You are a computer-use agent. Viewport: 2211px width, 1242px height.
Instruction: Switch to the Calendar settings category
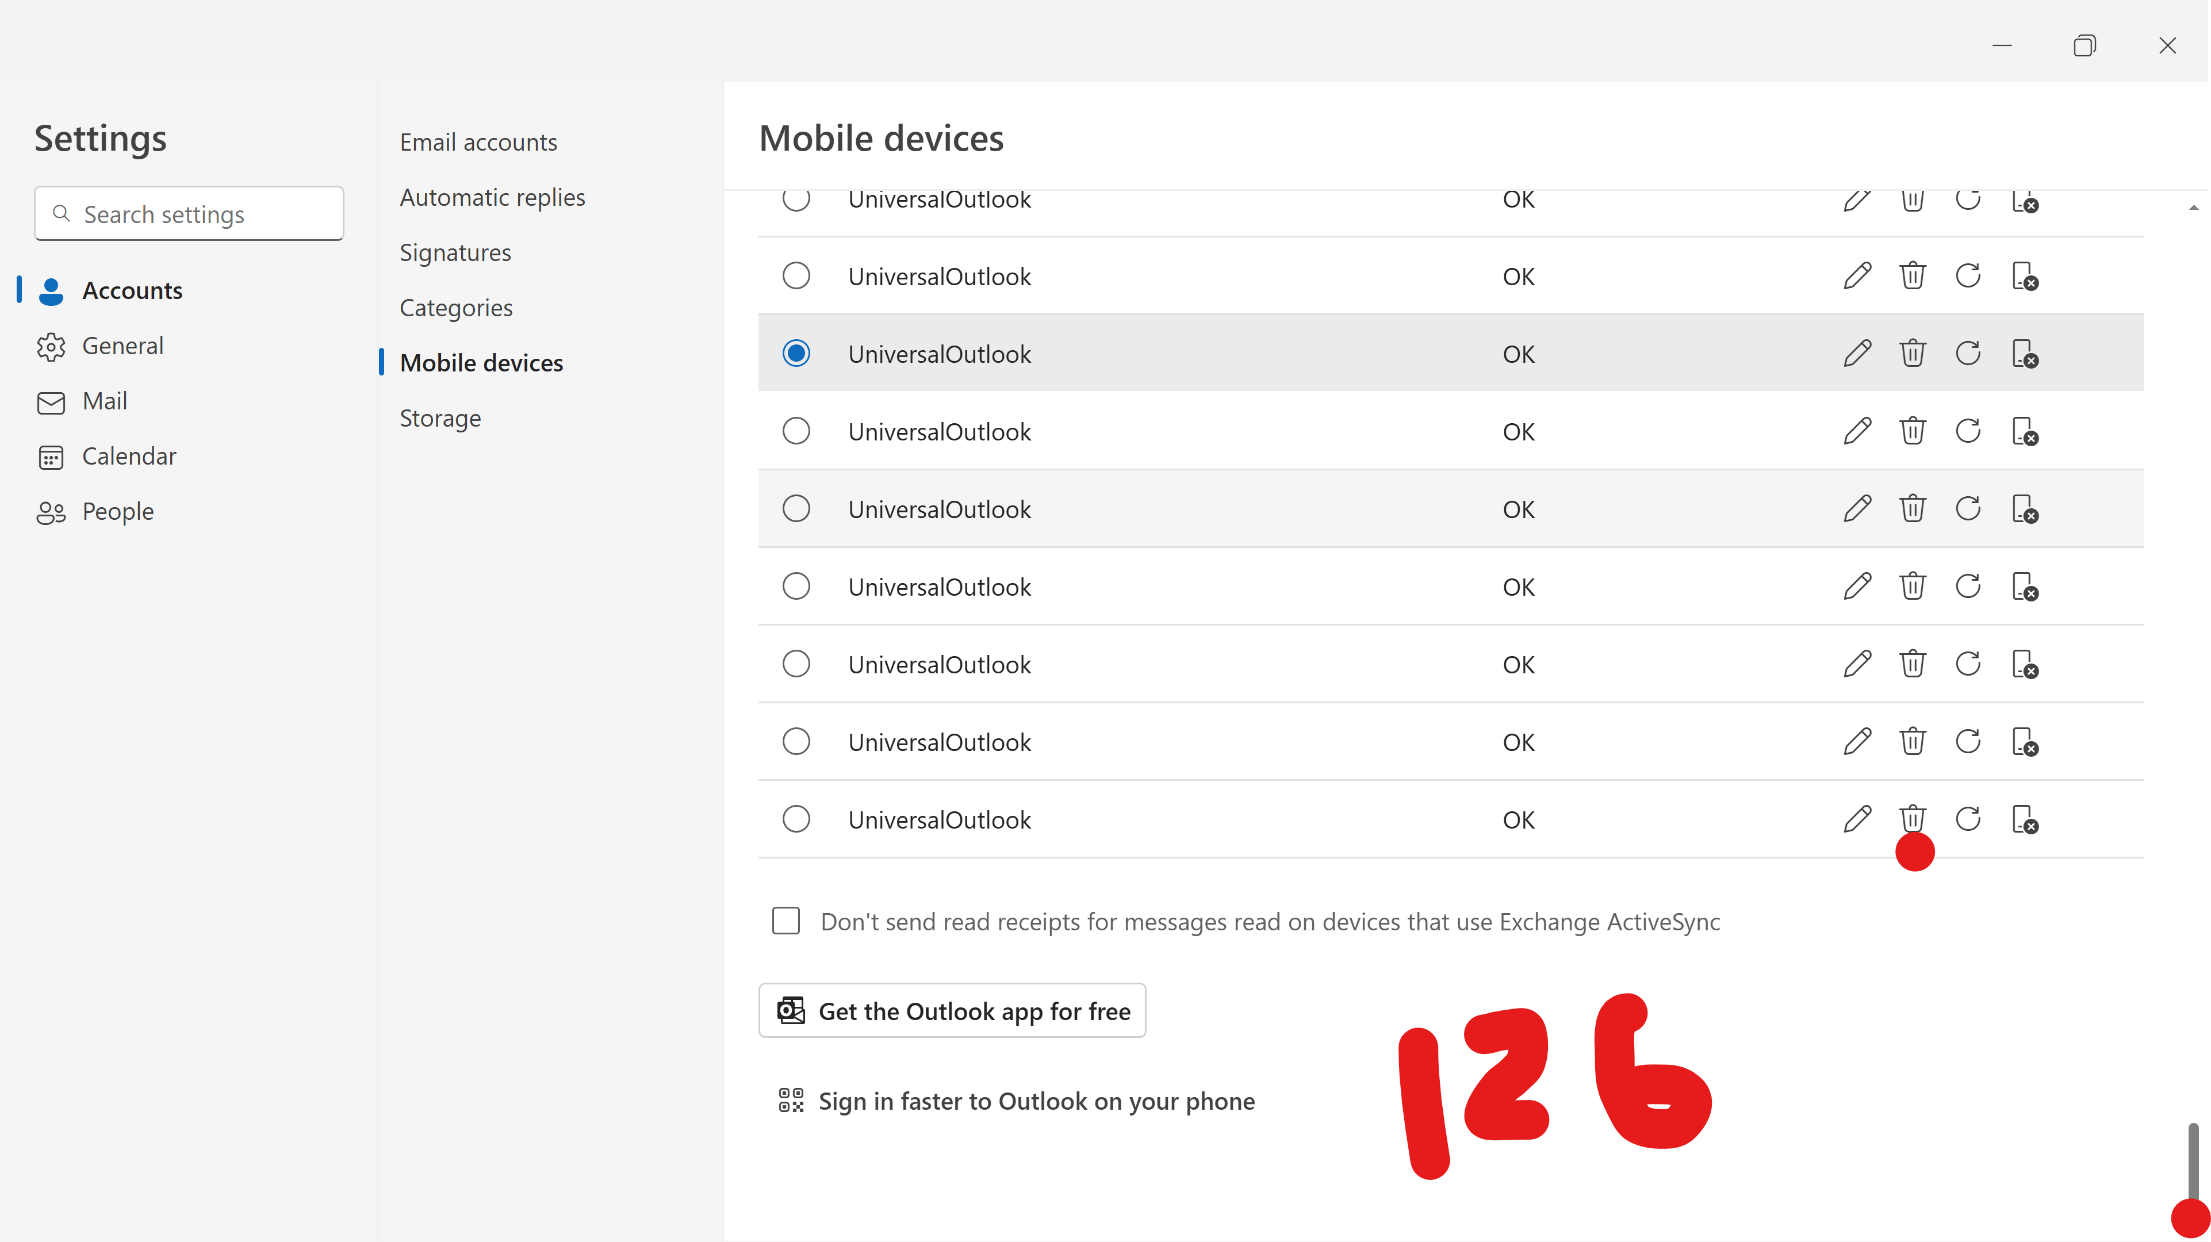(129, 456)
